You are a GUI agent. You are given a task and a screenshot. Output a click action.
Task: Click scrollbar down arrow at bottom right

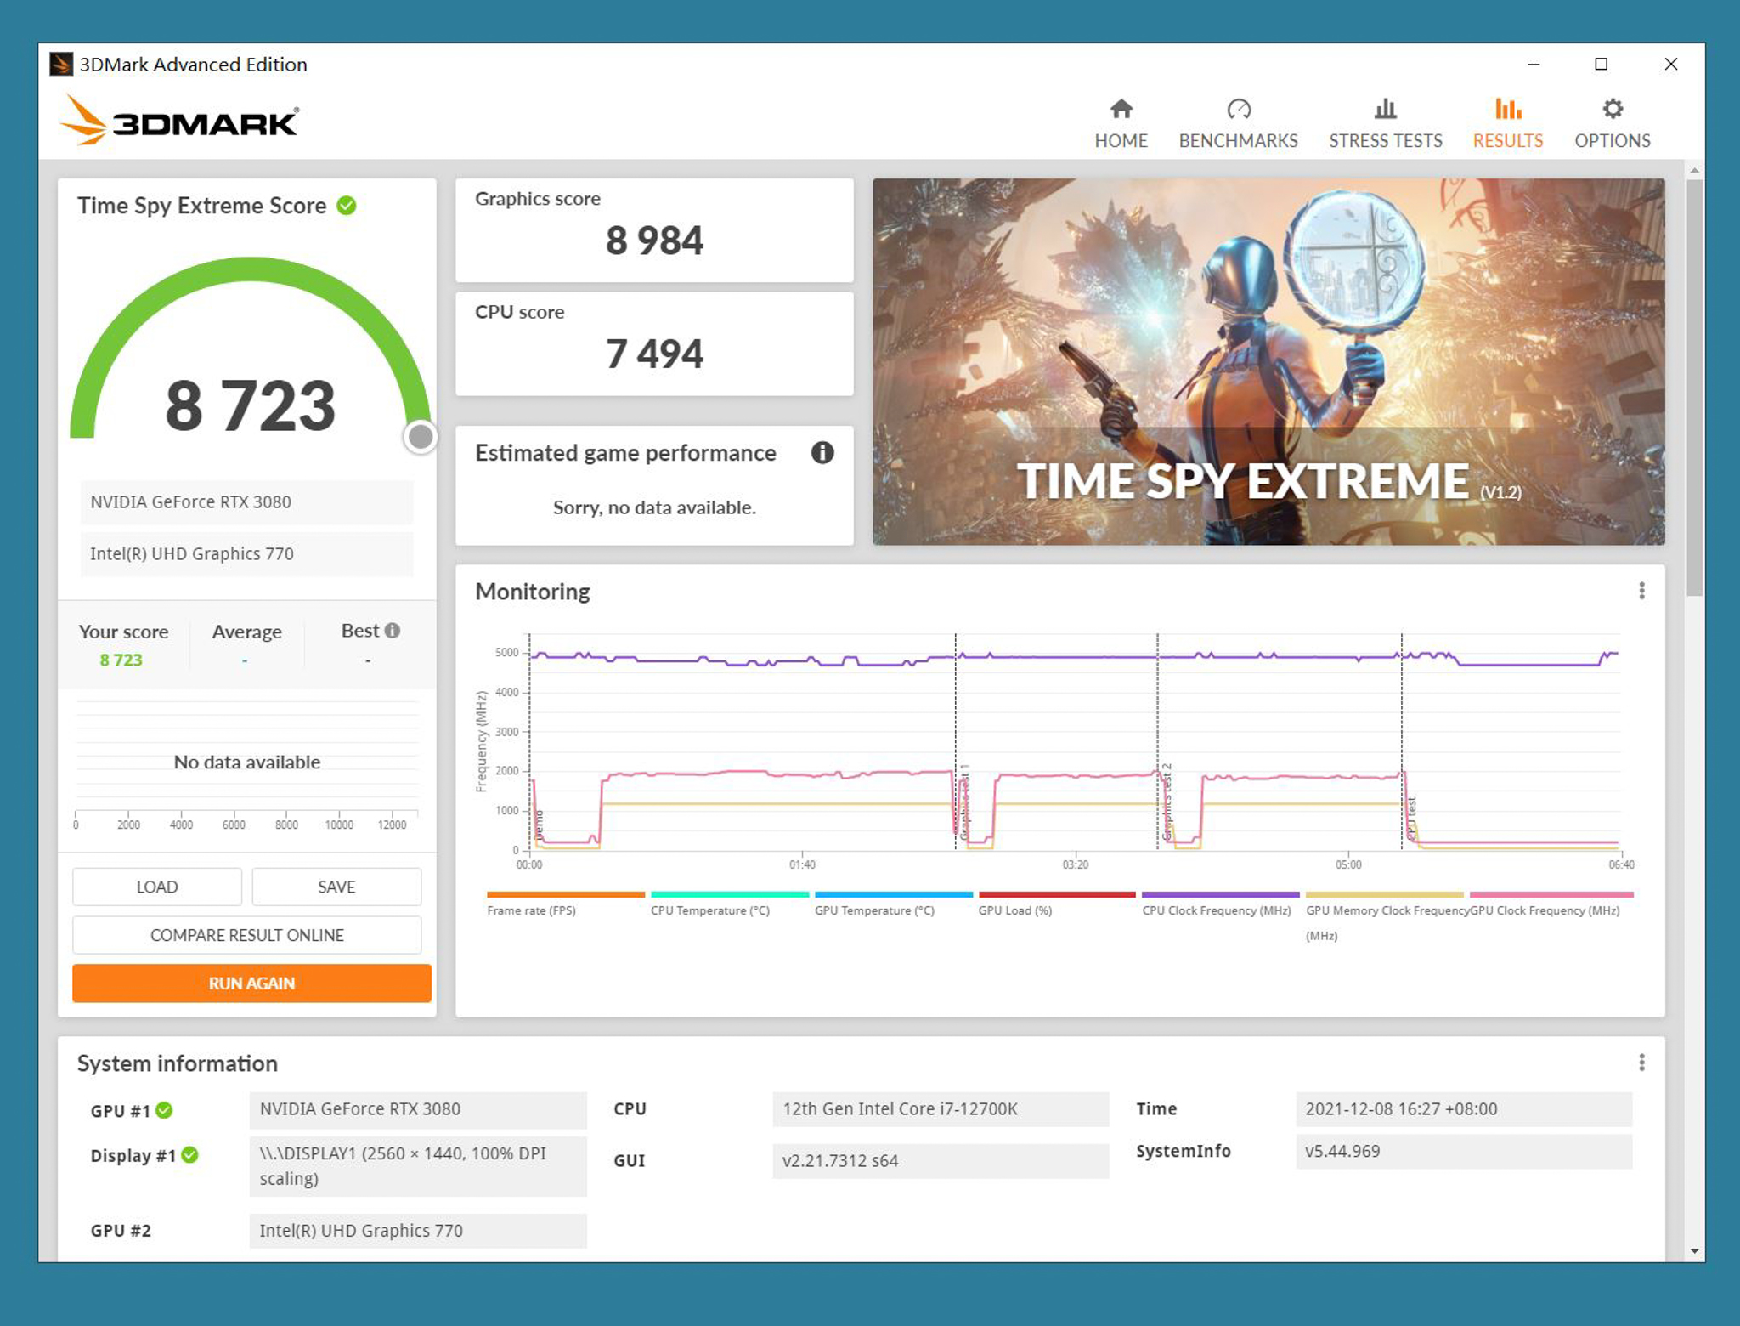point(1694,1251)
